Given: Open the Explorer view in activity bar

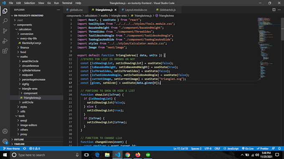Looking at the screenshot, I should tap(5, 11).
